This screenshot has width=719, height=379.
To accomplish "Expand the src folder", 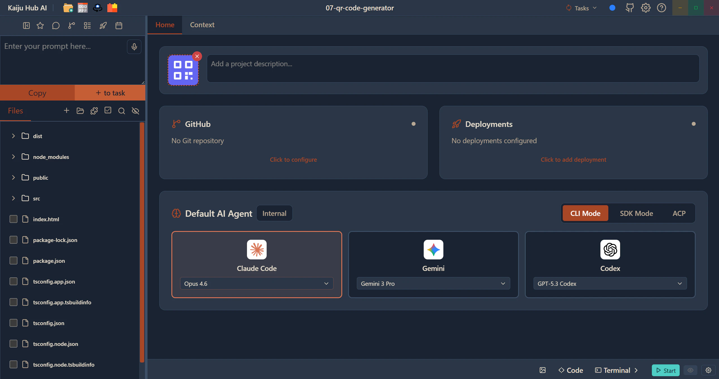I will tap(13, 198).
